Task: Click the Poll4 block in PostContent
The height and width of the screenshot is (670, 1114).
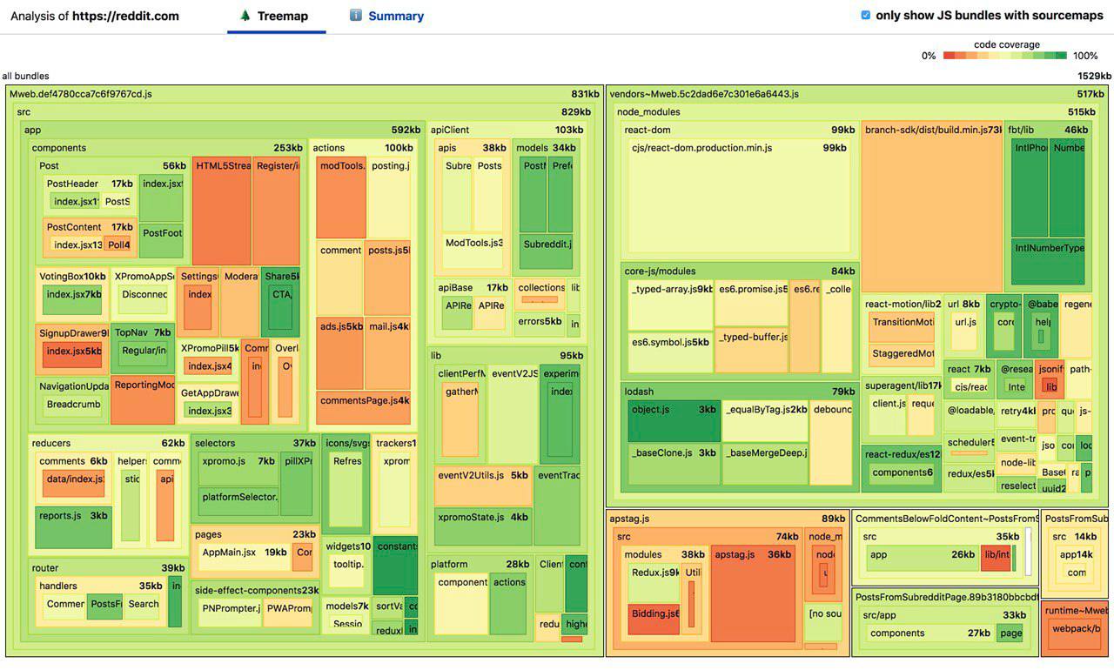Action: click(117, 245)
